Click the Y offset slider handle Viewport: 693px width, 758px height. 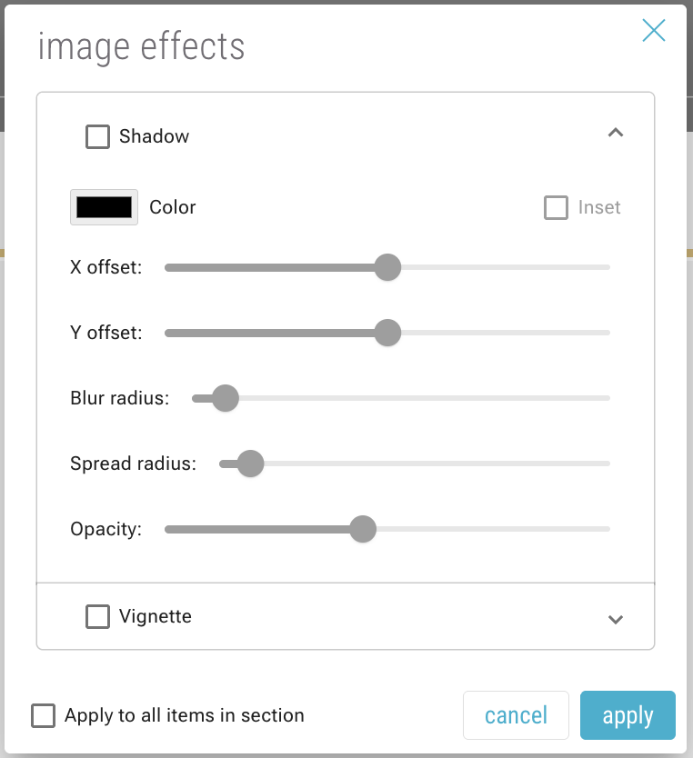388,333
